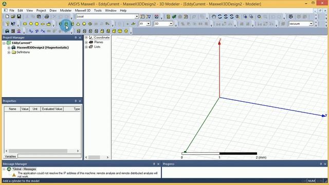
Task: Click the Save floppy disk icon
Action: [x=19, y=16]
